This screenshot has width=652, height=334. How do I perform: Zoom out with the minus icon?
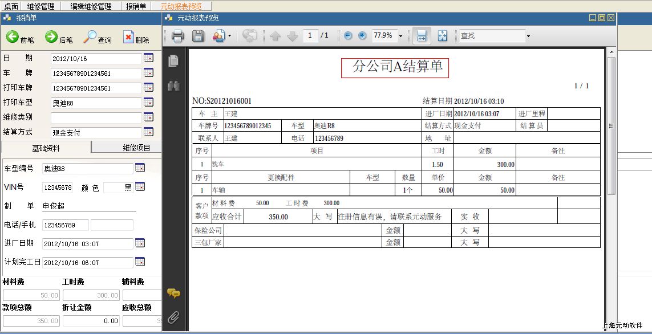pos(348,36)
